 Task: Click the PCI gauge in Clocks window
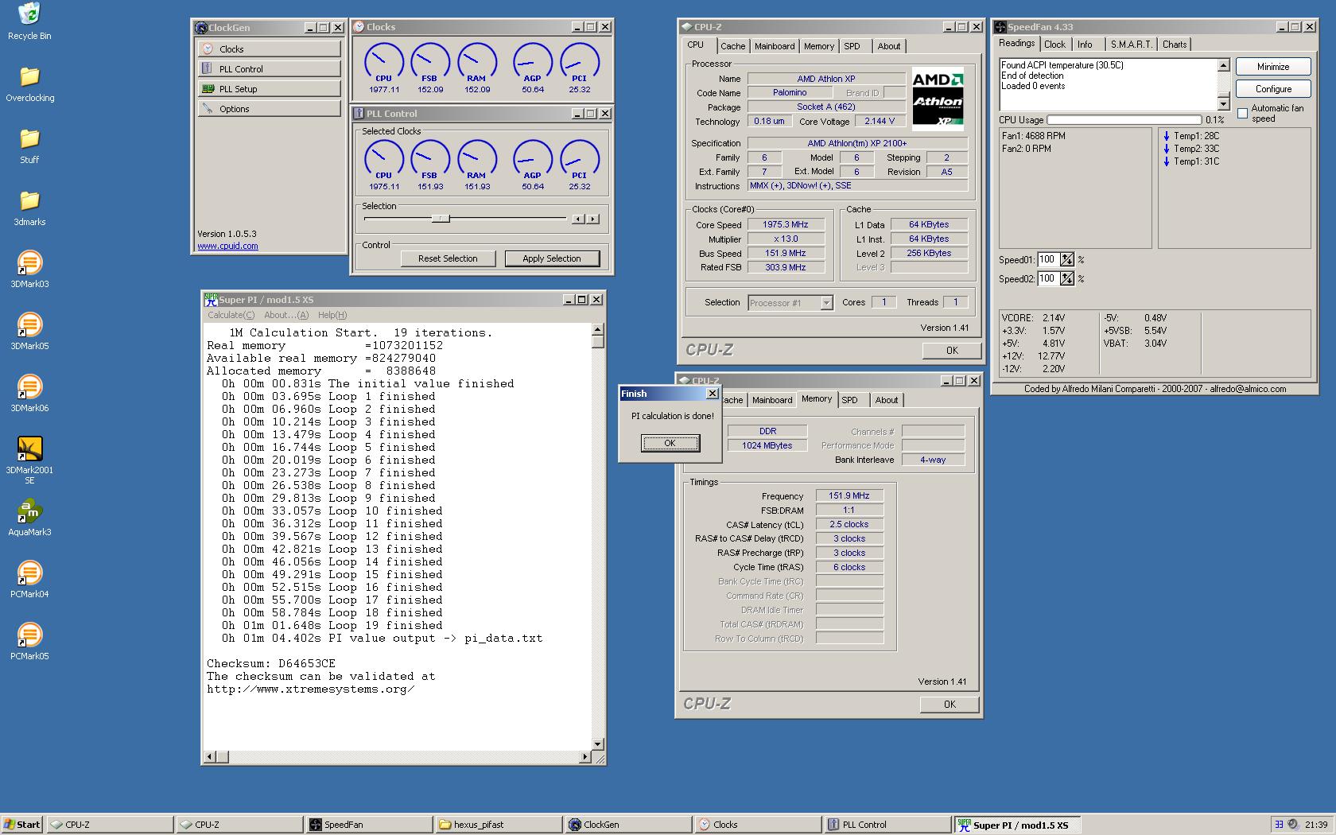point(579,64)
